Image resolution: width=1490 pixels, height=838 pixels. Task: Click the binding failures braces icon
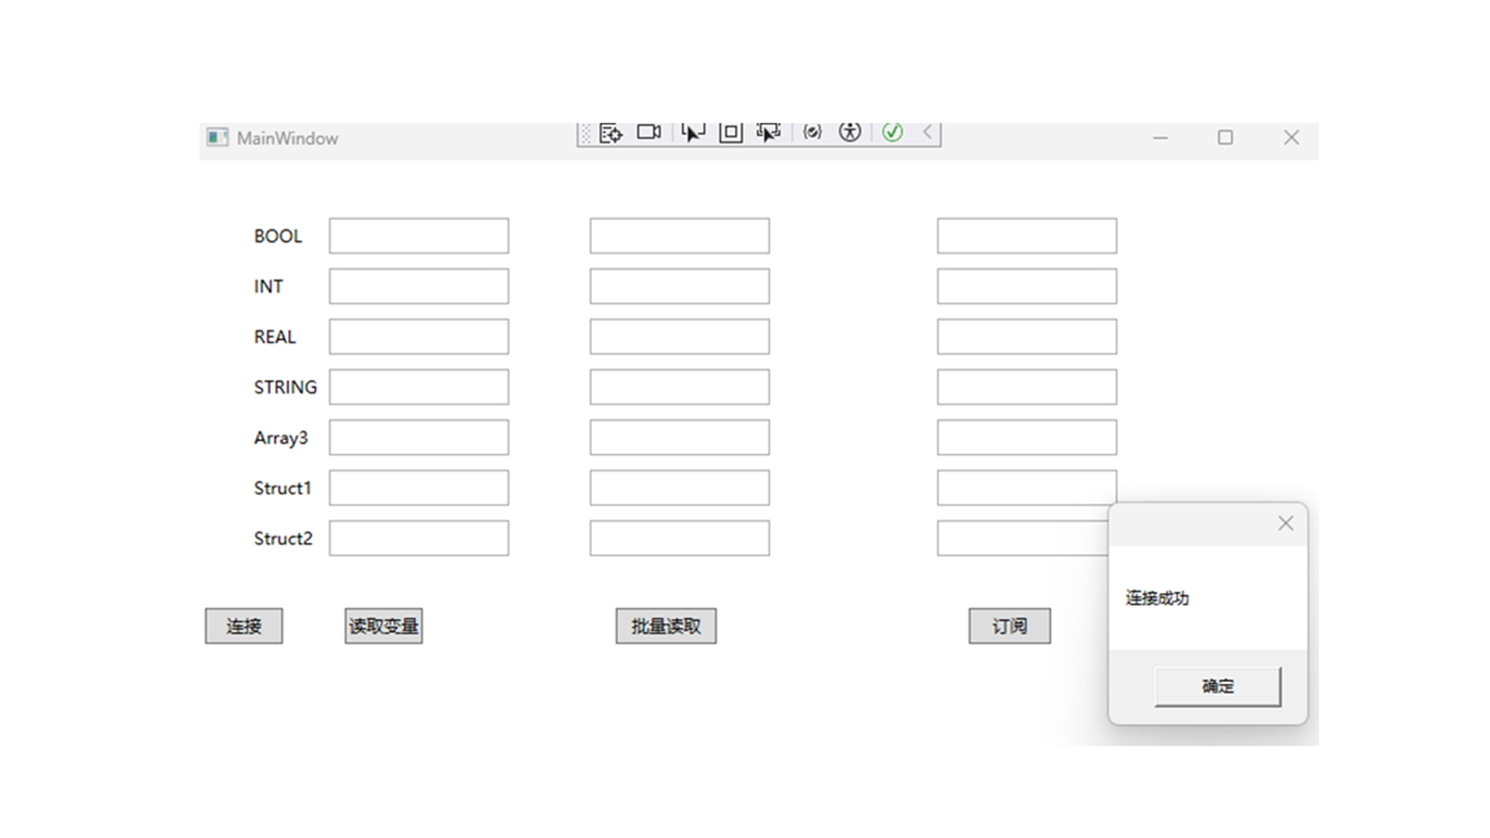pyautogui.click(x=812, y=133)
